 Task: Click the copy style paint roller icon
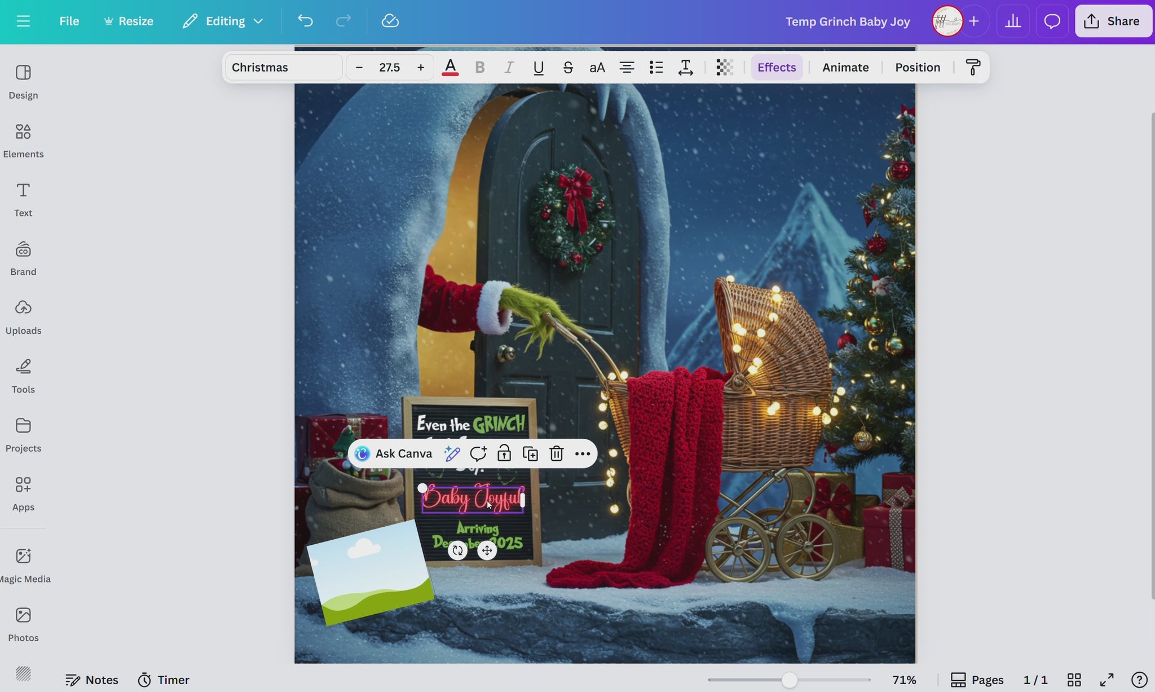[x=973, y=67]
